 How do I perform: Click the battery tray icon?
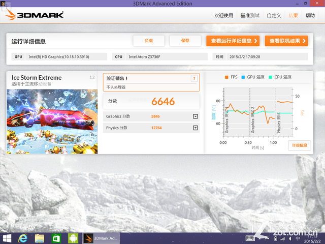click(275, 239)
